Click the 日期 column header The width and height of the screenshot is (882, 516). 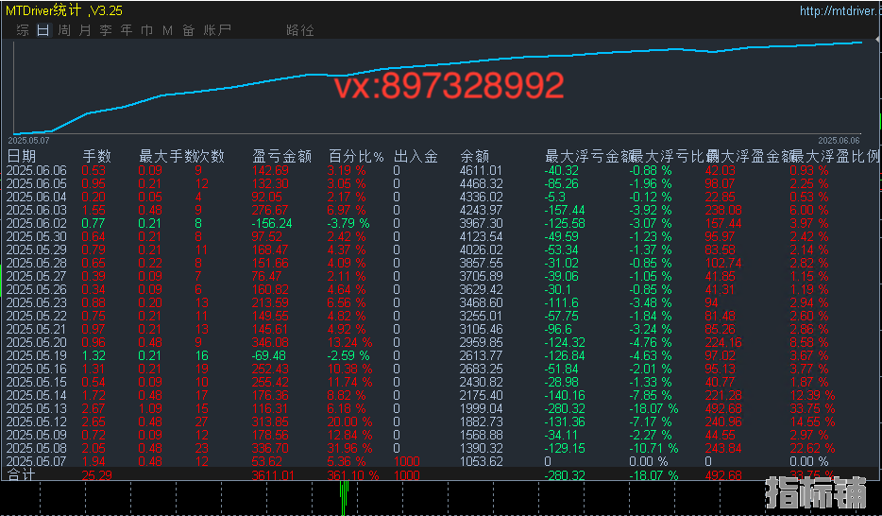(x=23, y=156)
